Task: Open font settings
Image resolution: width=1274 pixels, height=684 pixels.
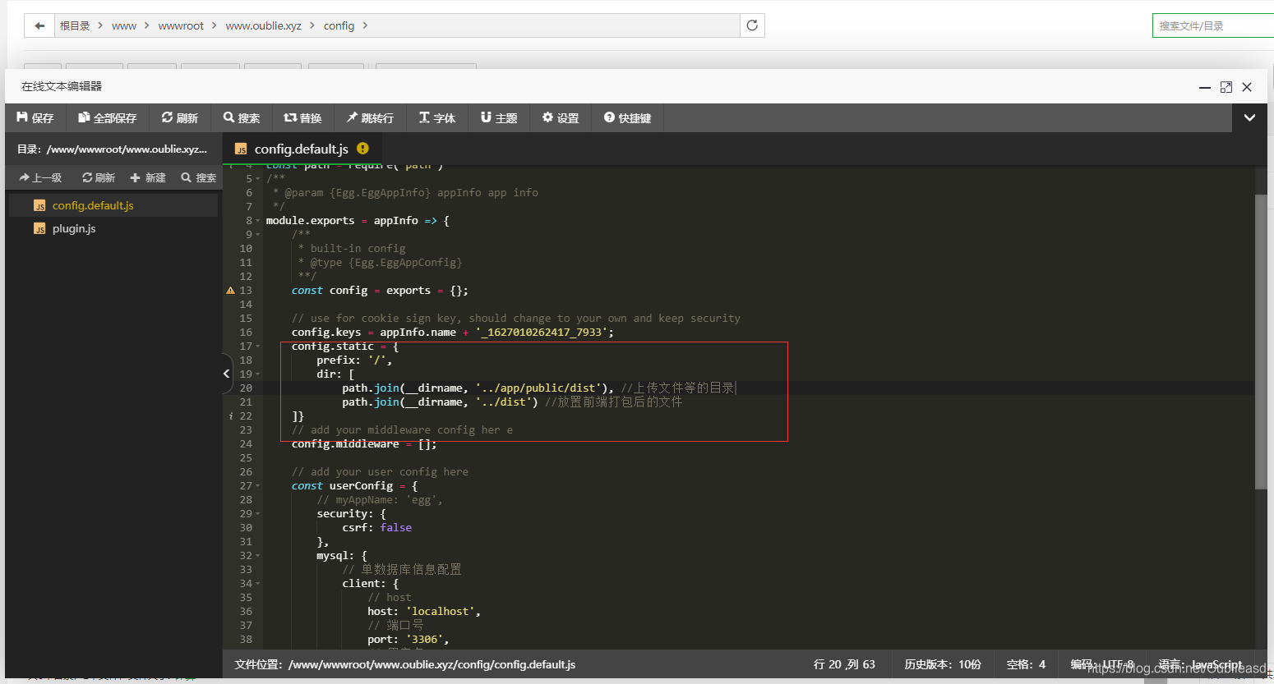Action: coord(437,118)
